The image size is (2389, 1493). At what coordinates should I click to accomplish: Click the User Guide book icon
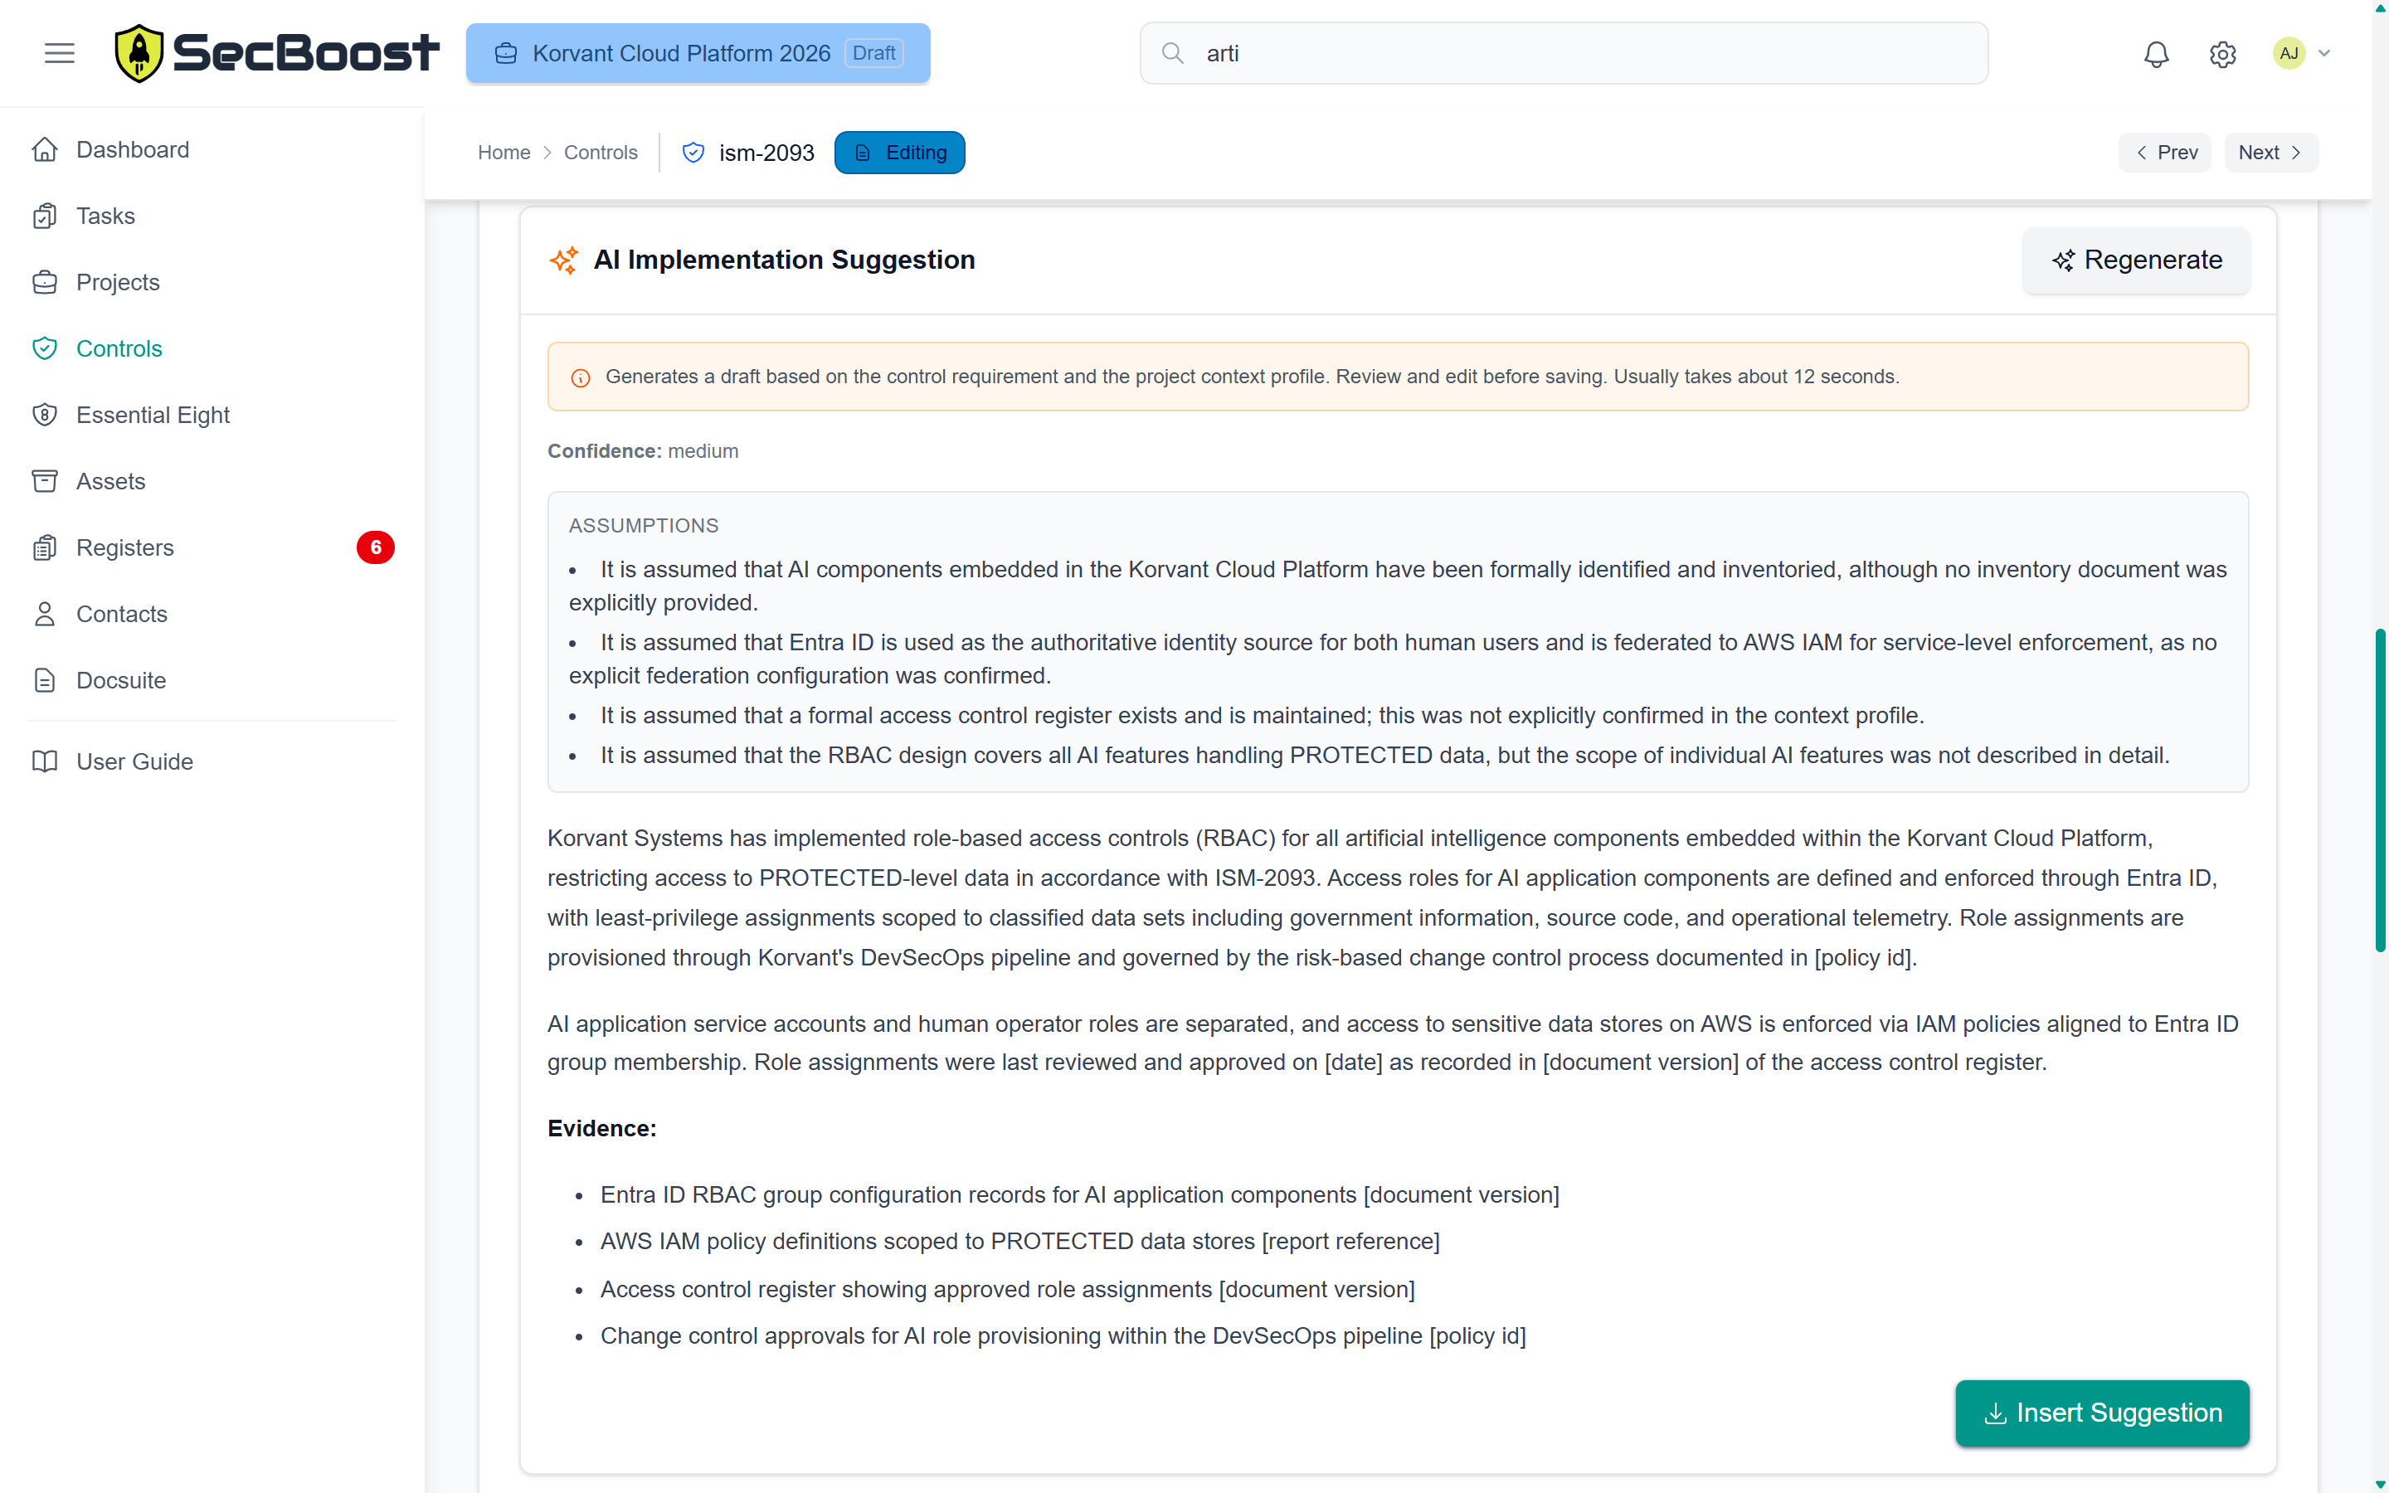(45, 761)
